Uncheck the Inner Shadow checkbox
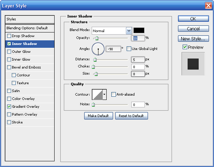 [x=9, y=44]
